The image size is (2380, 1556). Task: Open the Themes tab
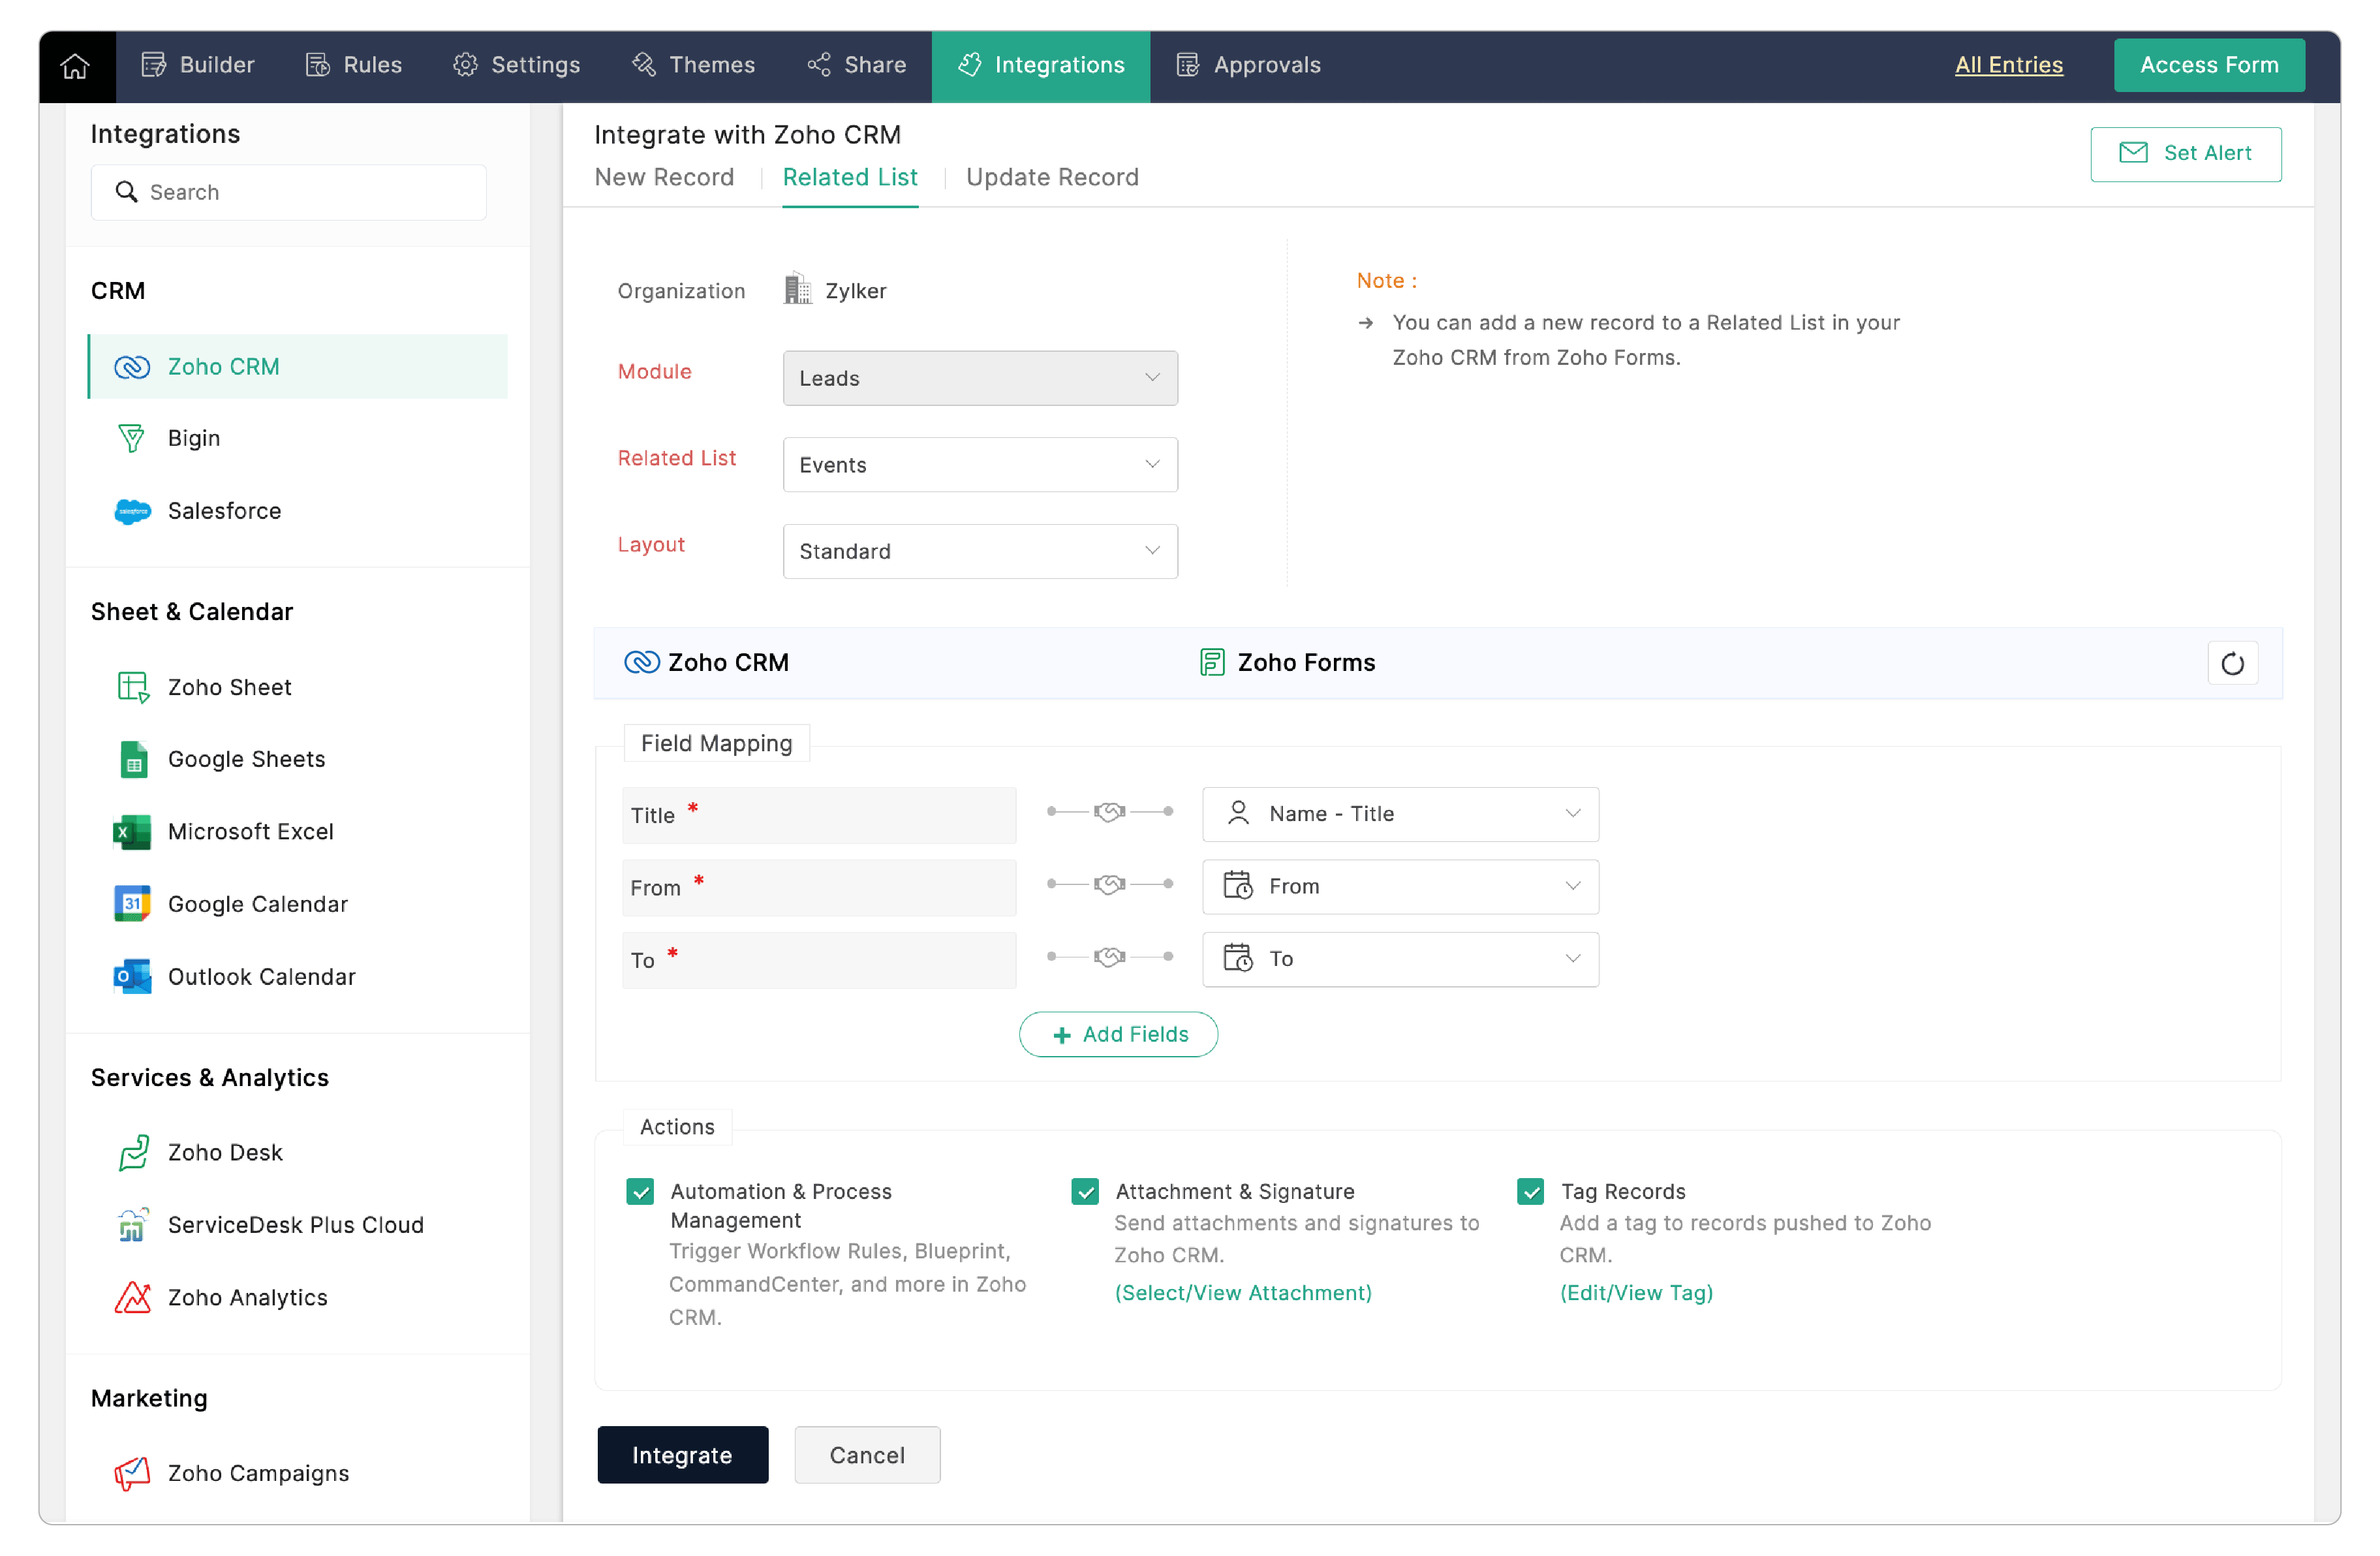pos(693,65)
